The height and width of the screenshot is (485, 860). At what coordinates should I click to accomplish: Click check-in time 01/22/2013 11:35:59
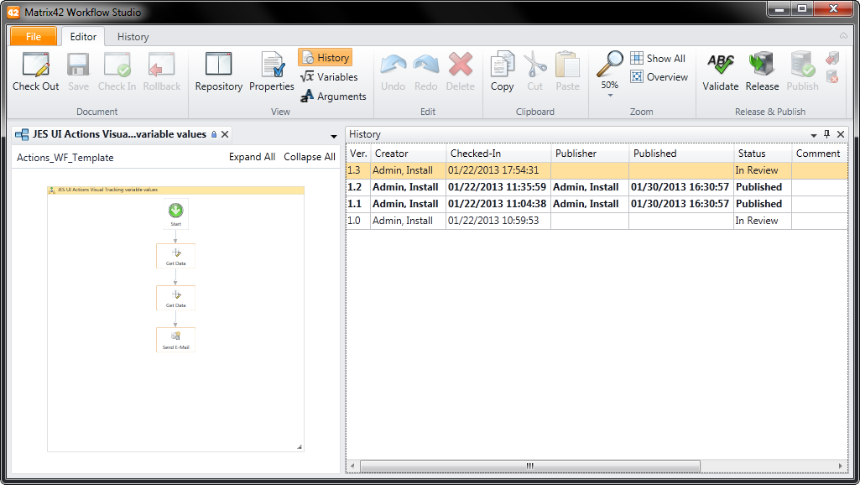[497, 187]
